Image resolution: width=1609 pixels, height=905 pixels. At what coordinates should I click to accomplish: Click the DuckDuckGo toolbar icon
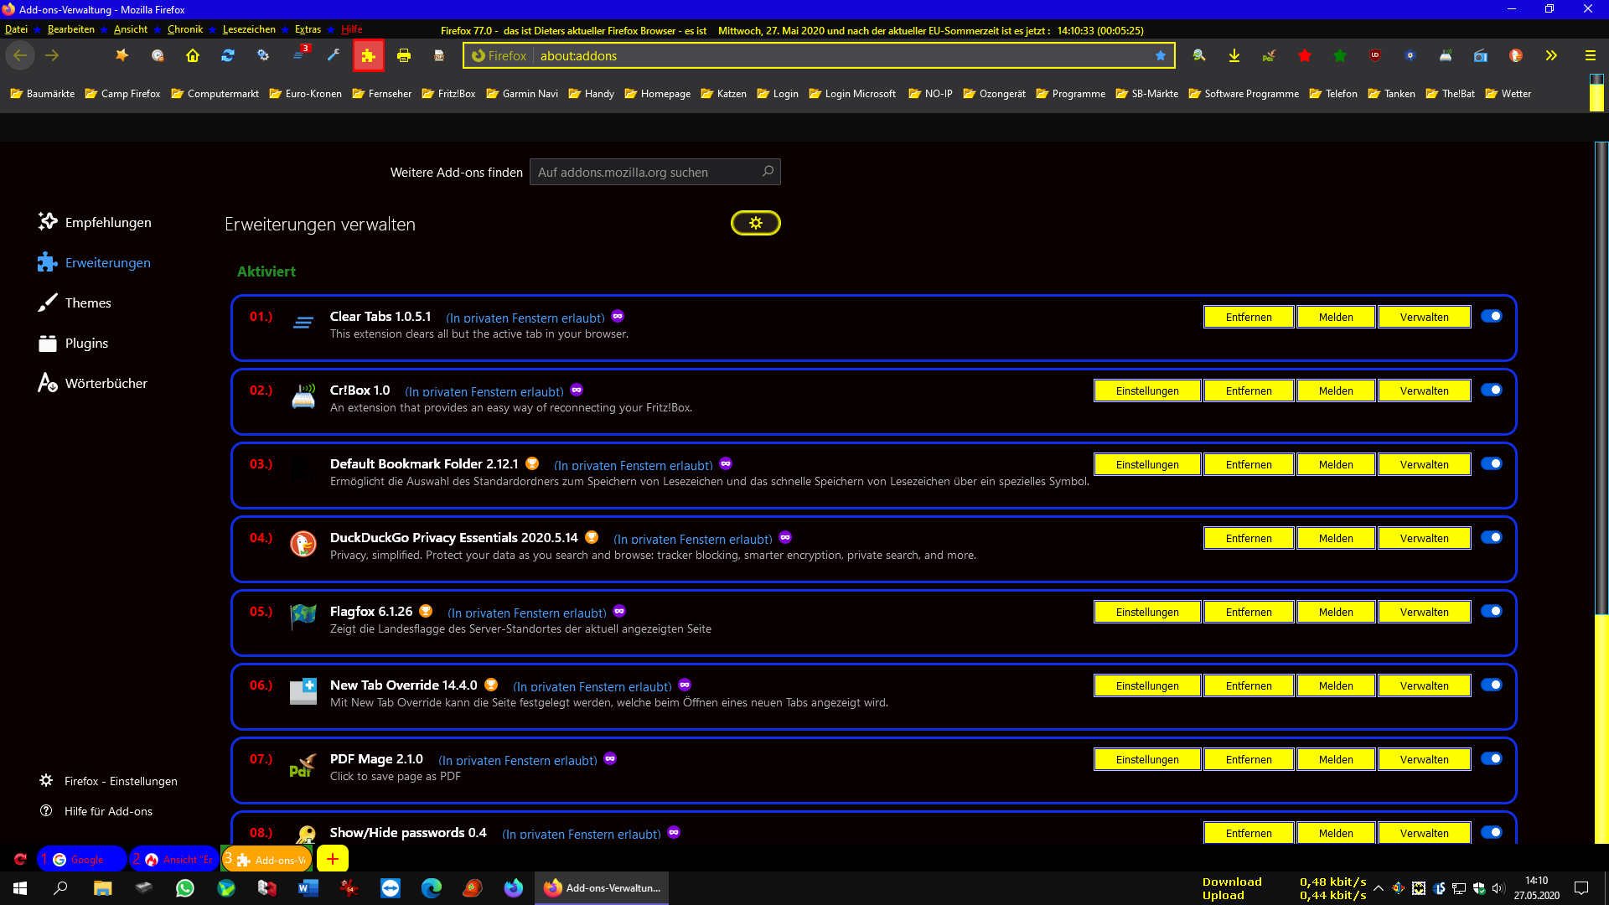pyautogui.click(x=1516, y=55)
